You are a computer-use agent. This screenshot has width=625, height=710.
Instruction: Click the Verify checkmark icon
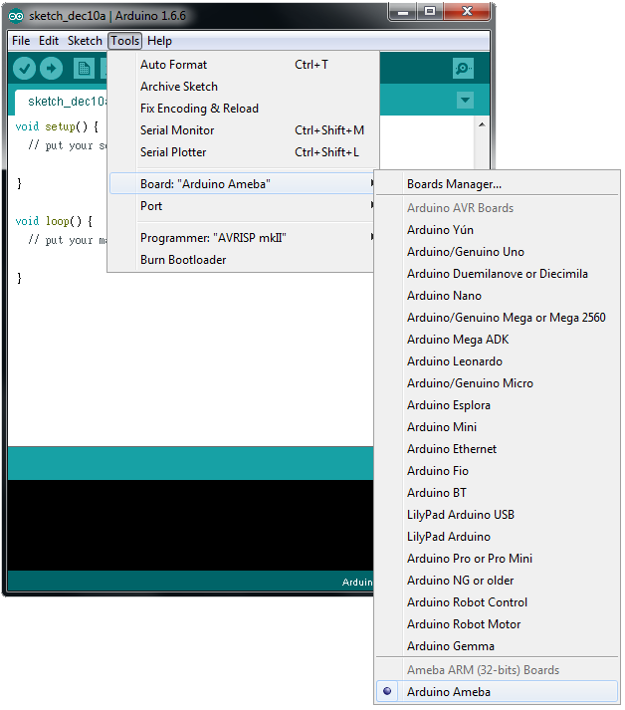(24, 69)
